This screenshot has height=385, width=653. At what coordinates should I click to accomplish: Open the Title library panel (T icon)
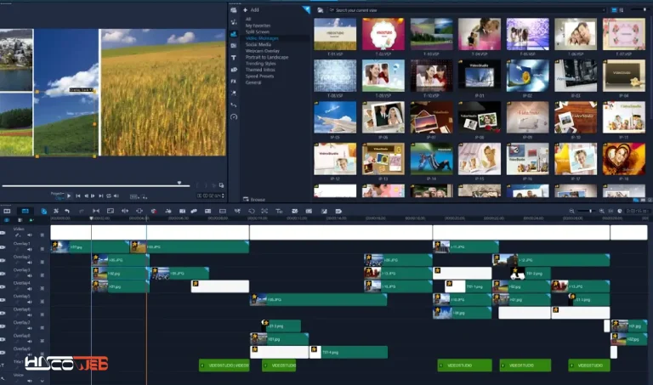point(234,58)
